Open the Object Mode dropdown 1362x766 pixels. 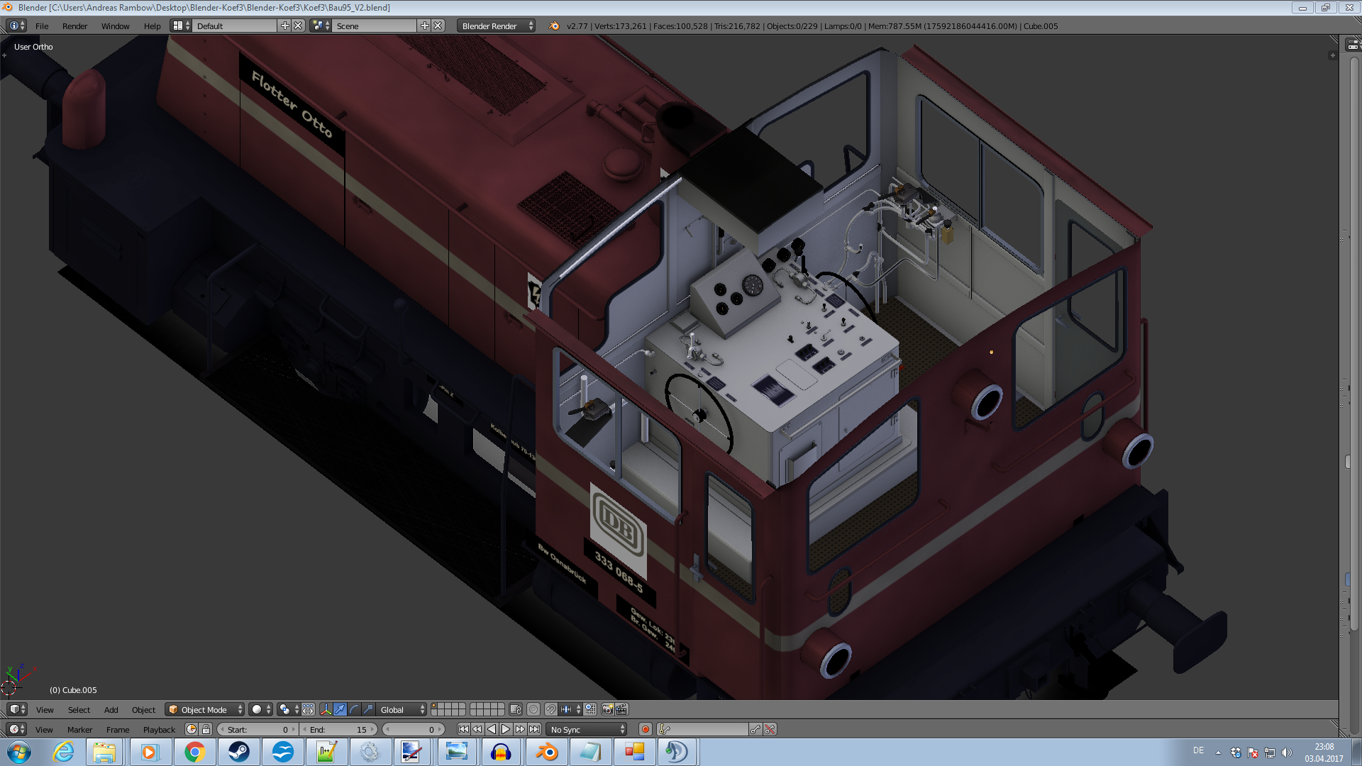204,709
